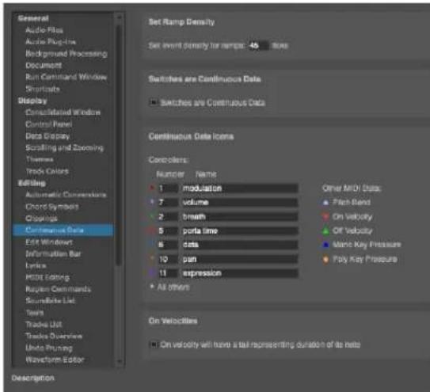
Task: Click the Pitch Bend triangle icon
Action: 325,203
